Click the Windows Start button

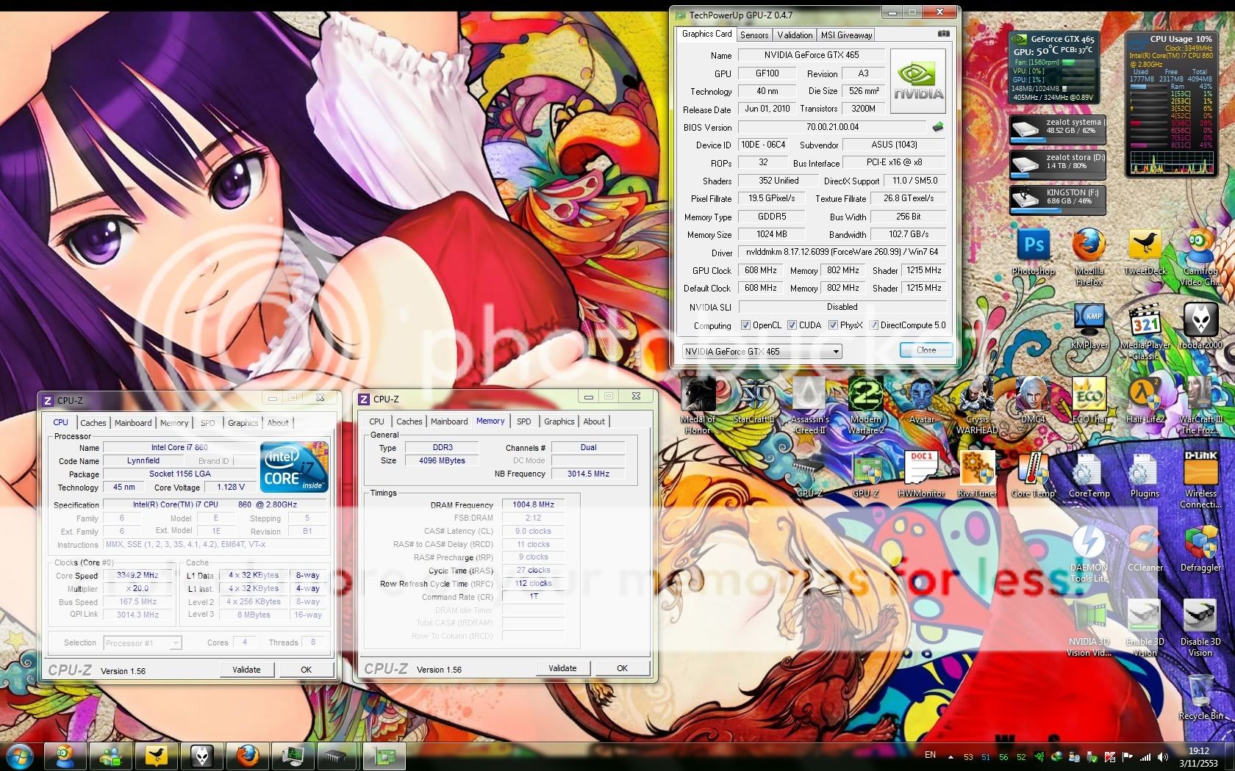tap(19, 756)
